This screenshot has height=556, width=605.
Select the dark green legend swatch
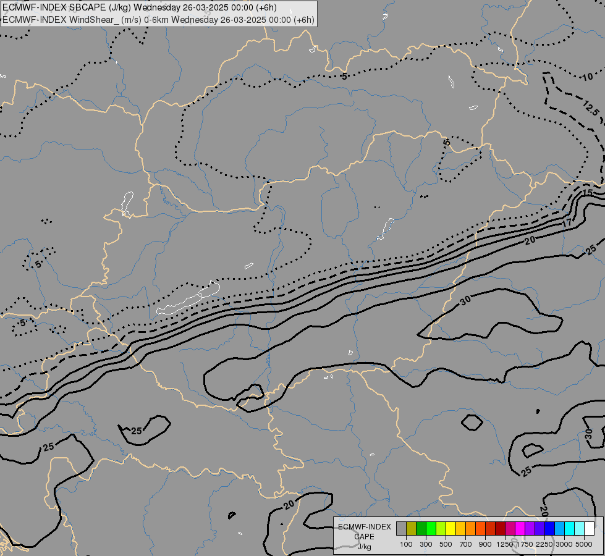click(421, 529)
